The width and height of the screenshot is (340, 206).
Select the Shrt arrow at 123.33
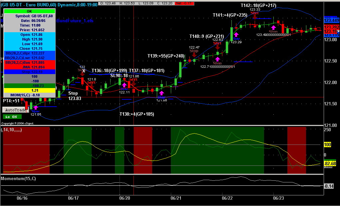(x=255, y=17)
